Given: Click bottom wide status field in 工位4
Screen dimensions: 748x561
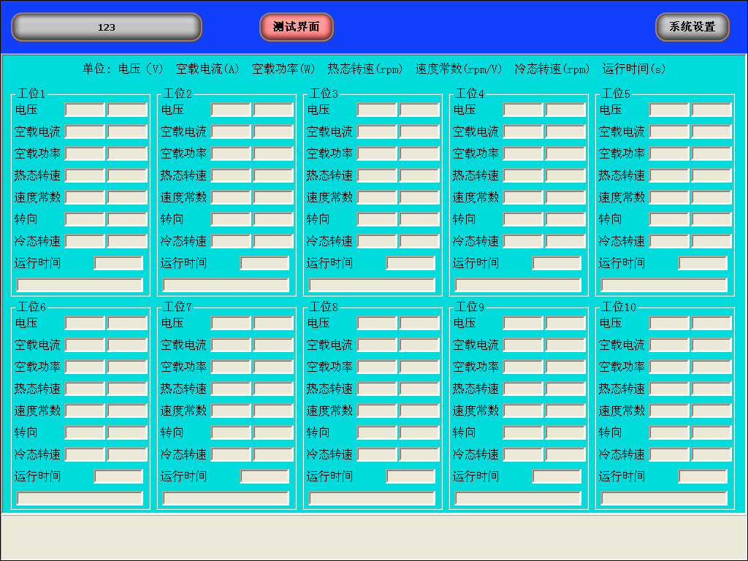Looking at the screenshot, I should coord(518,286).
